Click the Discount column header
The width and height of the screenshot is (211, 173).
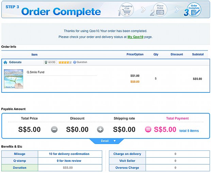[x=177, y=54]
